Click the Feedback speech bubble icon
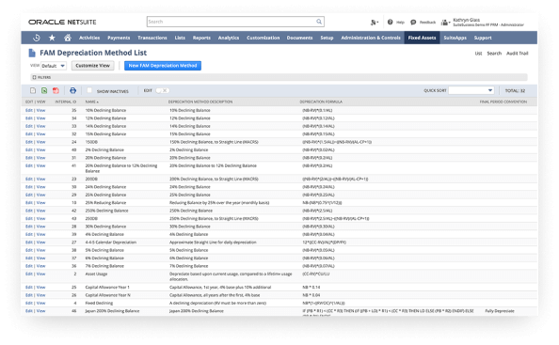Image resolution: width=559 pixels, height=345 pixels. point(413,22)
